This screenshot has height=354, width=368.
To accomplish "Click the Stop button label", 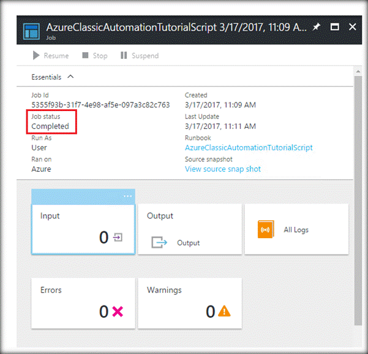I will point(100,56).
